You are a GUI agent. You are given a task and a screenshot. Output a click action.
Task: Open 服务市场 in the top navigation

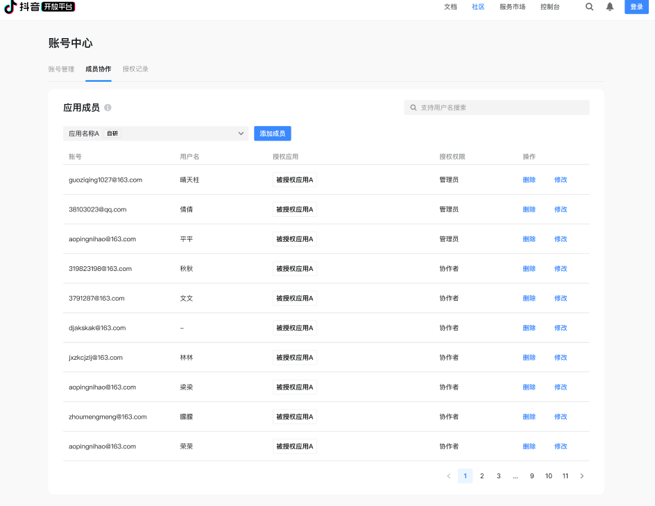coord(512,7)
